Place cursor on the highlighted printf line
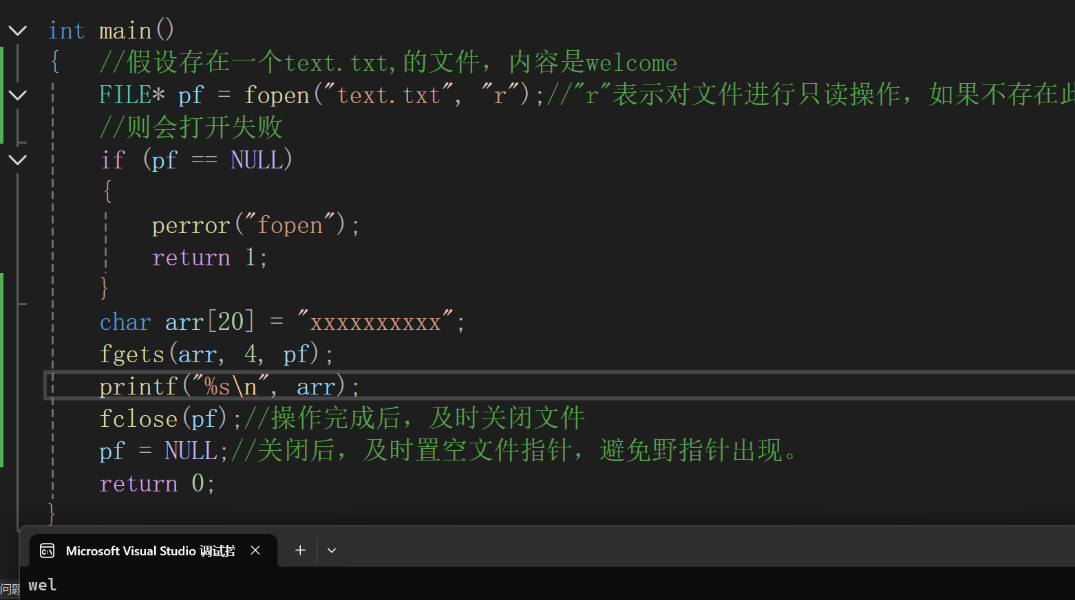This screenshot has width=1075, height=600. [x=227, y=386]
